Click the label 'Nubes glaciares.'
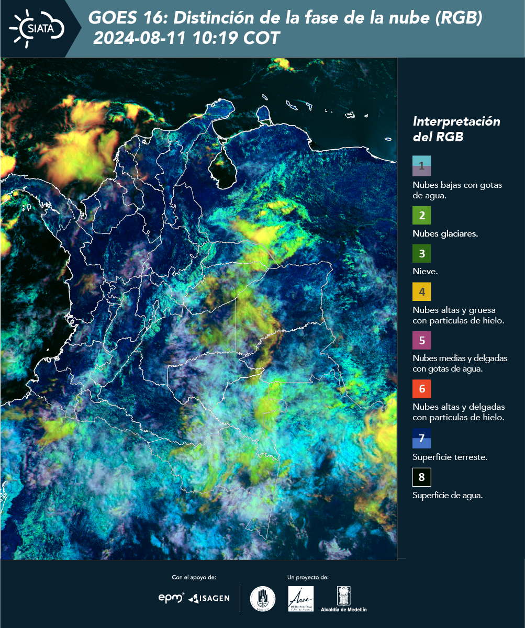Image resolution: width=525 pixels, height=628 pixels. 445,234
